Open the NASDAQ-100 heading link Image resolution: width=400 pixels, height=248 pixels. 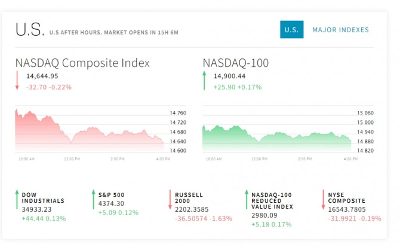[236, 63]
